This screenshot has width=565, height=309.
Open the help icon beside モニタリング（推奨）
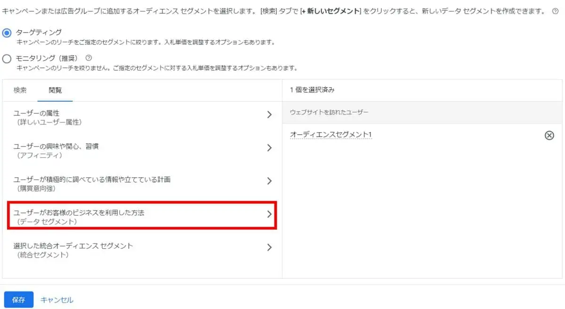coord(87,57)
